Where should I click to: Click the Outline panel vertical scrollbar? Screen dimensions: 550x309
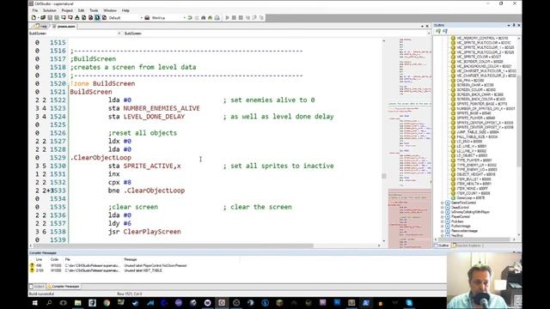pos(519,136)
